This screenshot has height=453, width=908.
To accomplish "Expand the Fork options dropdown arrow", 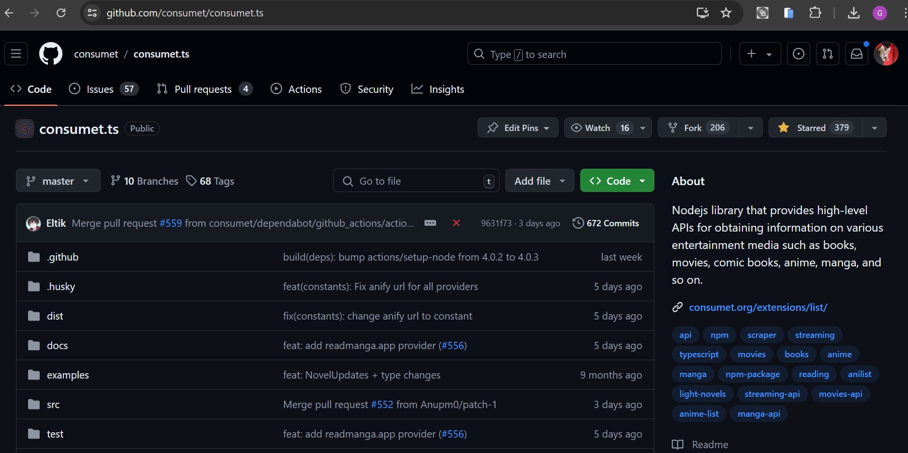I will [751, 128].
